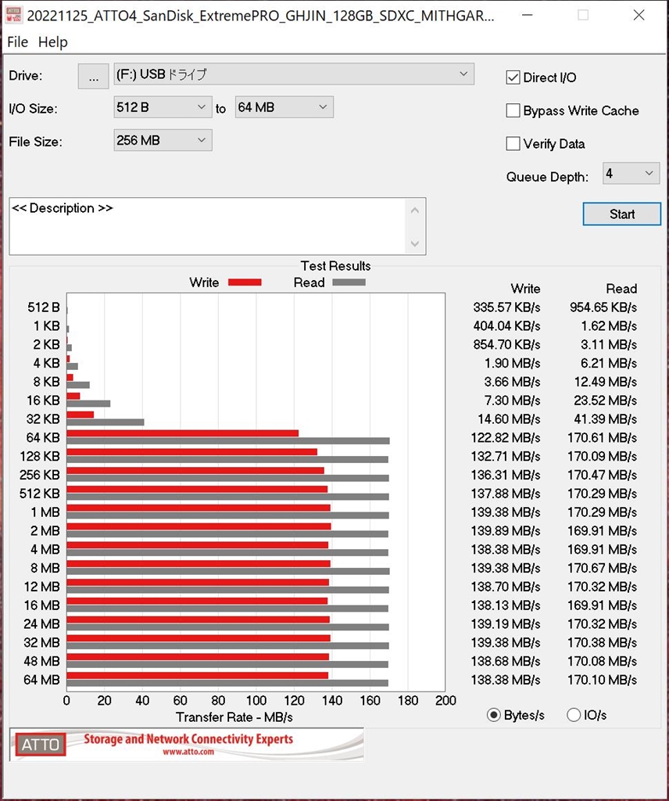Click the 1 KB write value 404.04 KB/s
Image resolution: width=669 pixels, height=801 pixels.
(506, 326)
